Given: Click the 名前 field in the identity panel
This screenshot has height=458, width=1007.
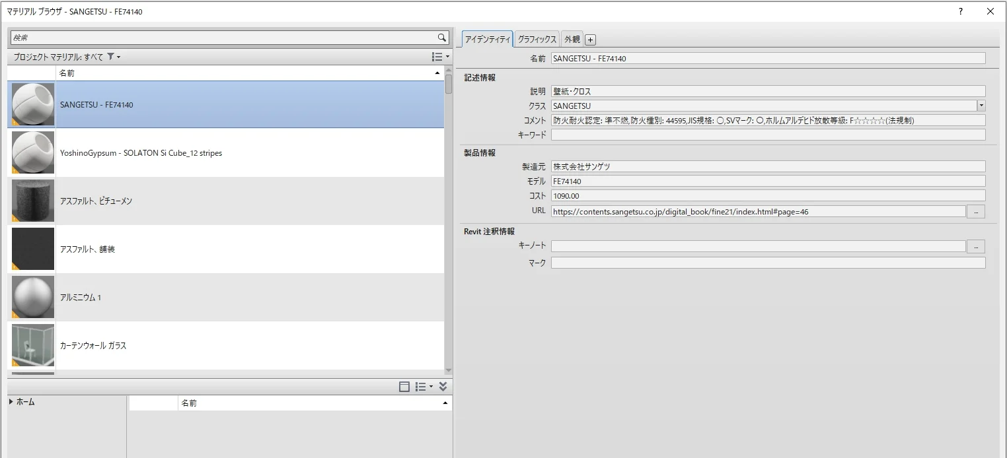Looking at the screenshot, I should pos(768,58).
